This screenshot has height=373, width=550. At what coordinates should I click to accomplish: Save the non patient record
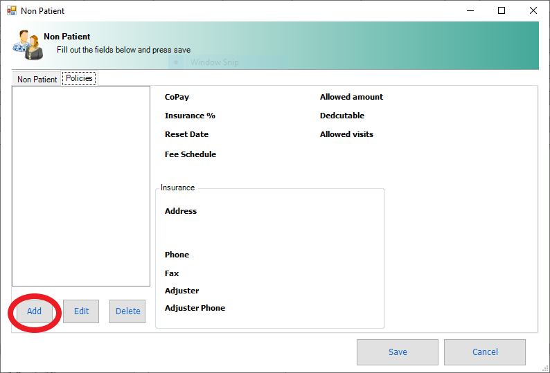(398, 352)
